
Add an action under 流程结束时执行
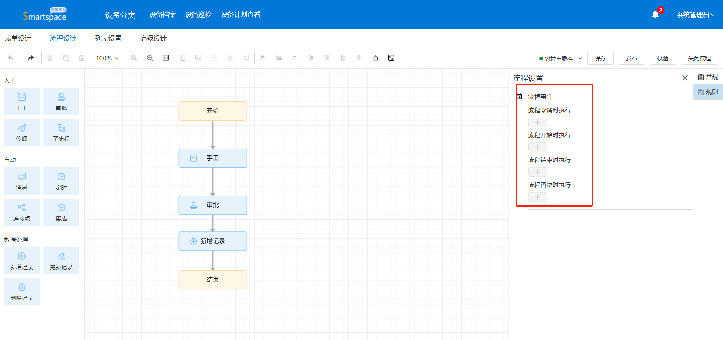[x=538, y=172]
